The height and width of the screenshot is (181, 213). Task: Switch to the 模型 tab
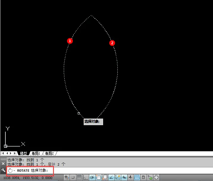(23, 153)
